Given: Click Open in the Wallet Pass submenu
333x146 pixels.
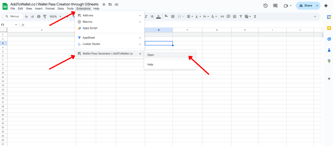Looking at the screenshot, I should (x=170, y=55).
